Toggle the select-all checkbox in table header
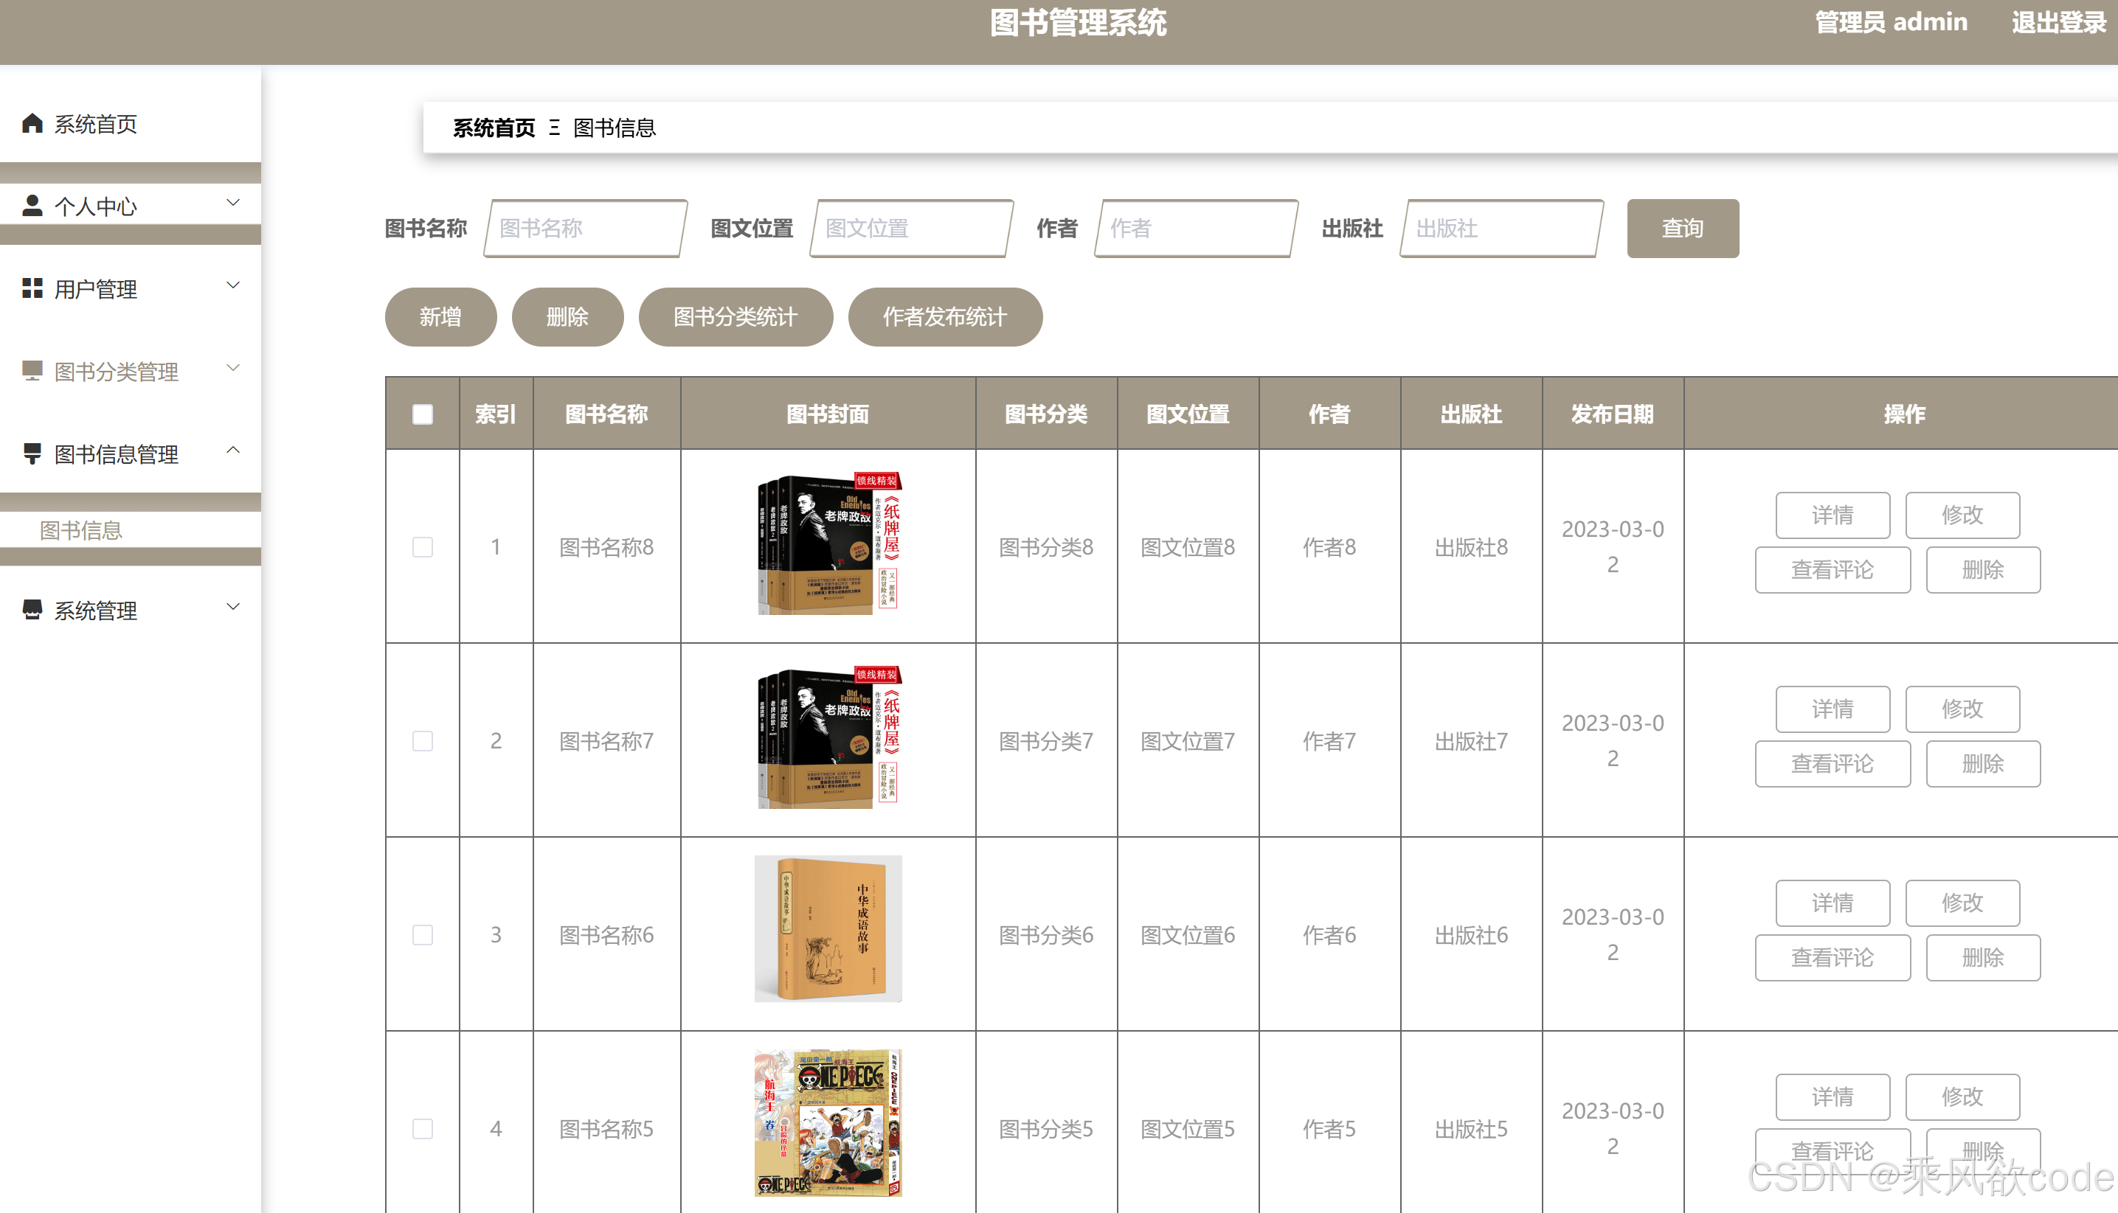The image size is (2118, 1213). [423, 414]
